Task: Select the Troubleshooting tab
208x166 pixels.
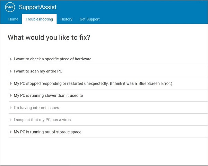Action: [x=39, y=19]
